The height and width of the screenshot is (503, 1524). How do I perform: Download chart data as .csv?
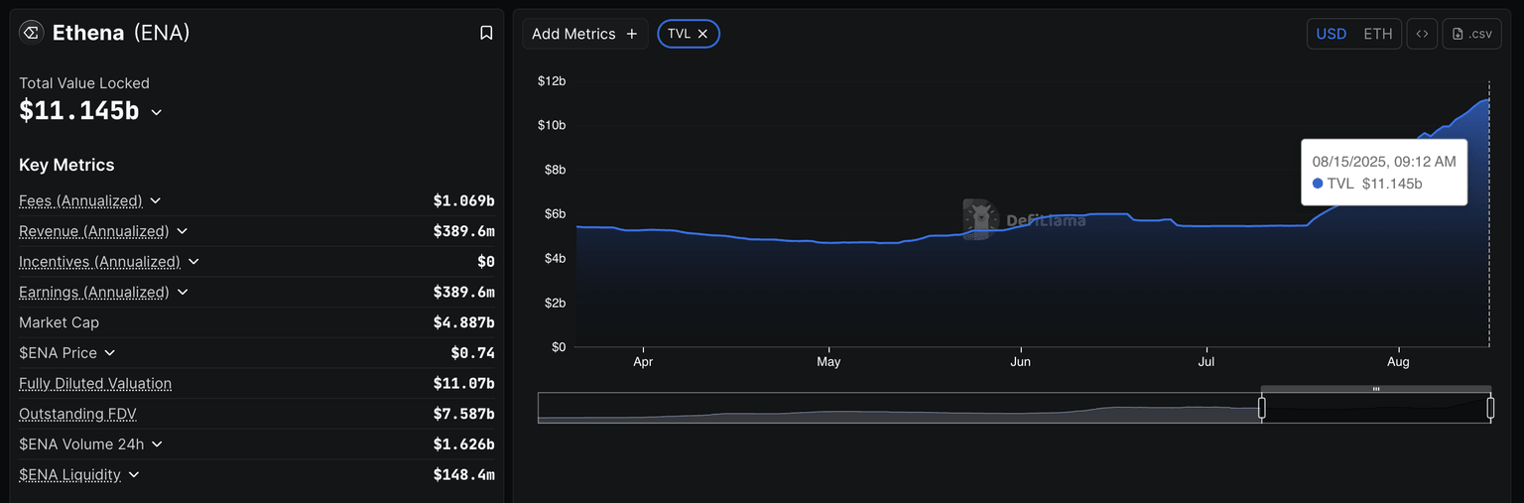click(x=1471, y=34)
